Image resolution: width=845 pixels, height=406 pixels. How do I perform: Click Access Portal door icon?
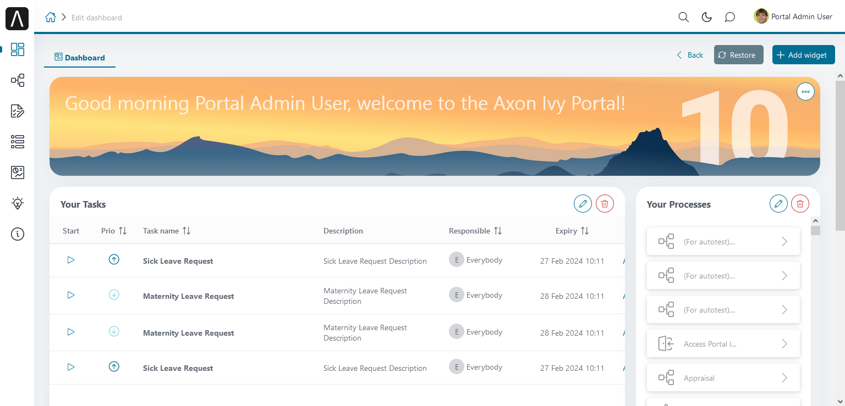[x=666, y=344]
